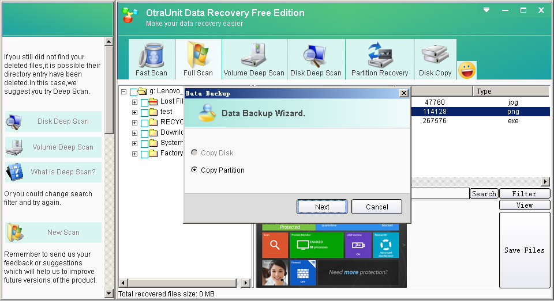This screenshot has width=554, height=301.
Task: Open the Partition Recovery tool
Action: 380,59
